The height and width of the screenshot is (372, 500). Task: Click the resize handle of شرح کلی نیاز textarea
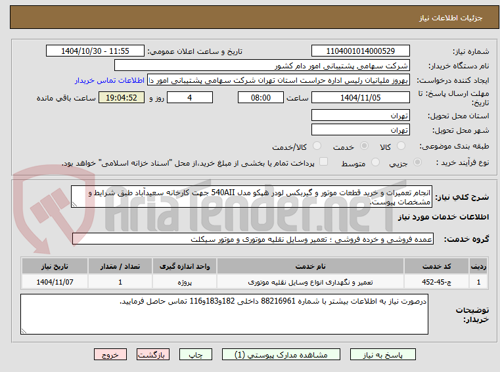pos(74,204)
